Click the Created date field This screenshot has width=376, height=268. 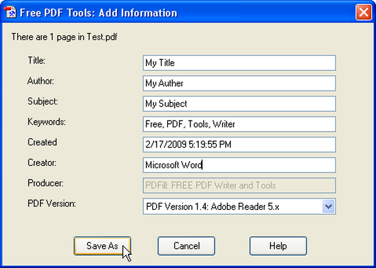[x=240, y=144]
